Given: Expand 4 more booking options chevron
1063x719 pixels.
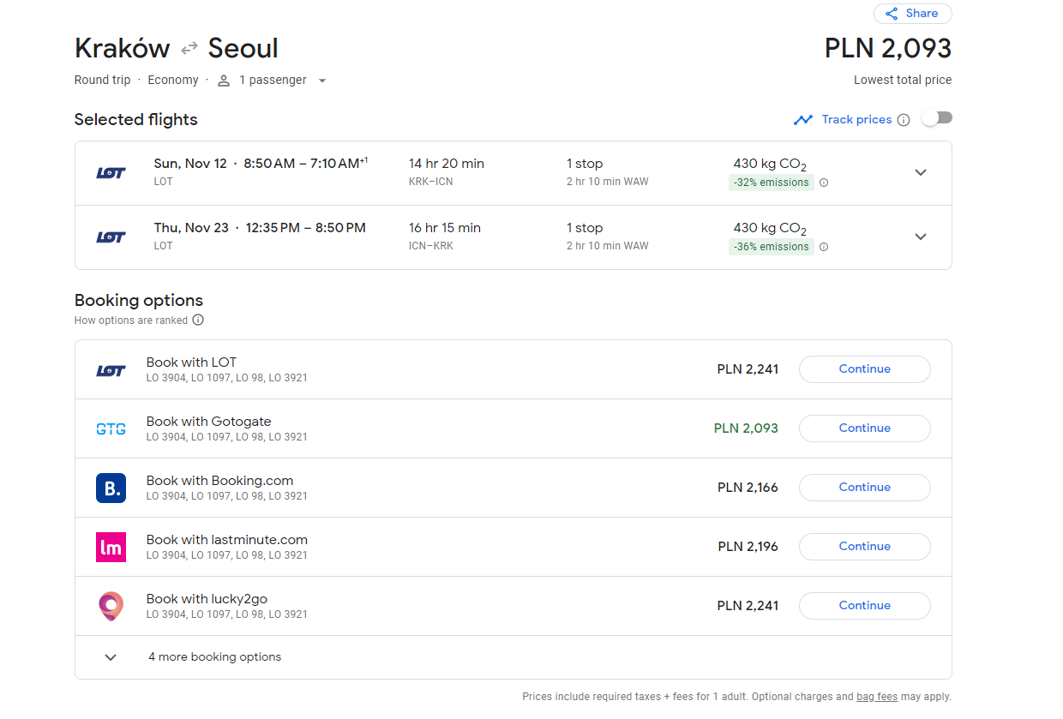Looking at the screenshot, I should [111, 657].
